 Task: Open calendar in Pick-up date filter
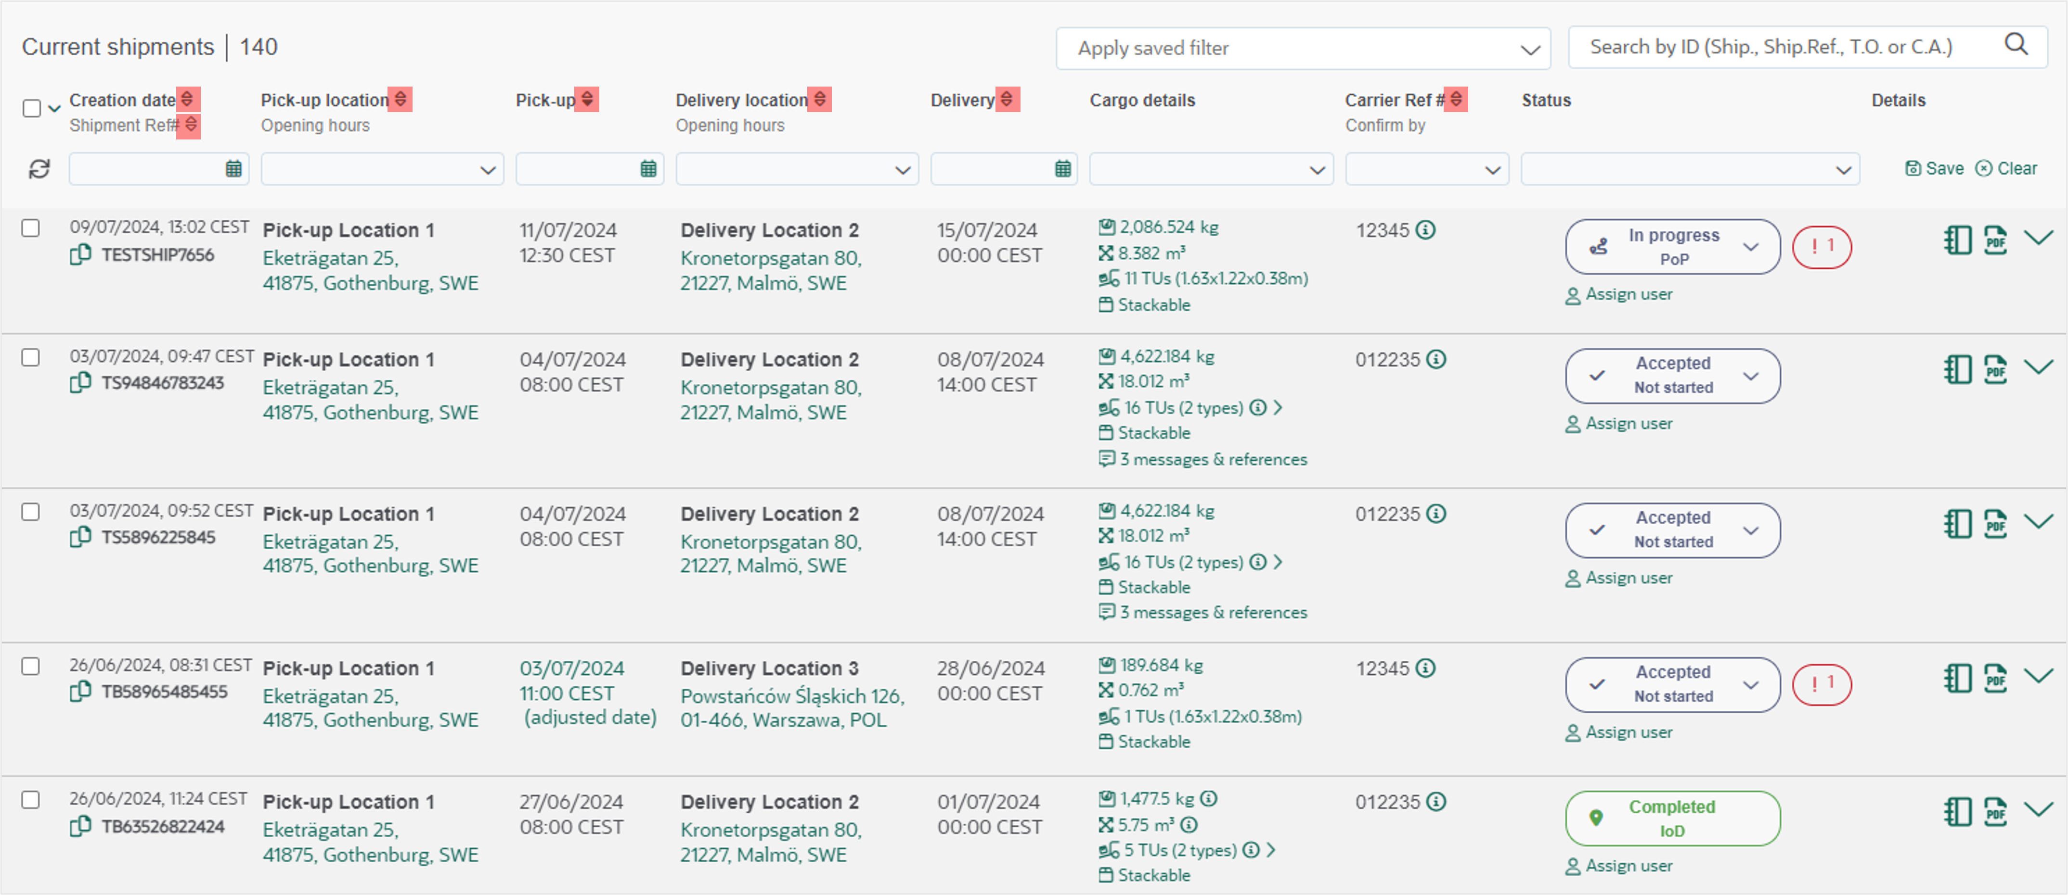point(649,169)
